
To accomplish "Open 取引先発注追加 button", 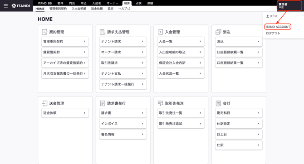I will pyautogui.click(x=181, y=124).
